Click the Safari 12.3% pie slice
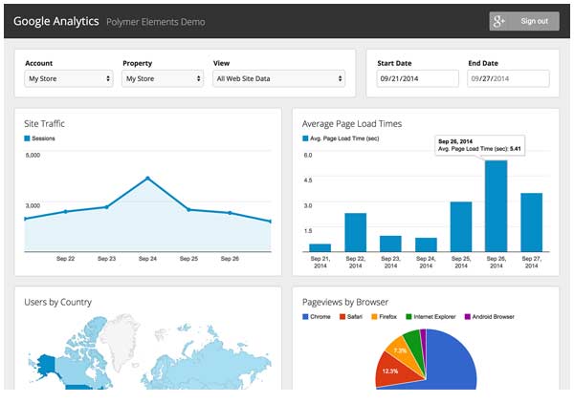The height and width of the screenshot is (403, 574). tap(393, 371)
